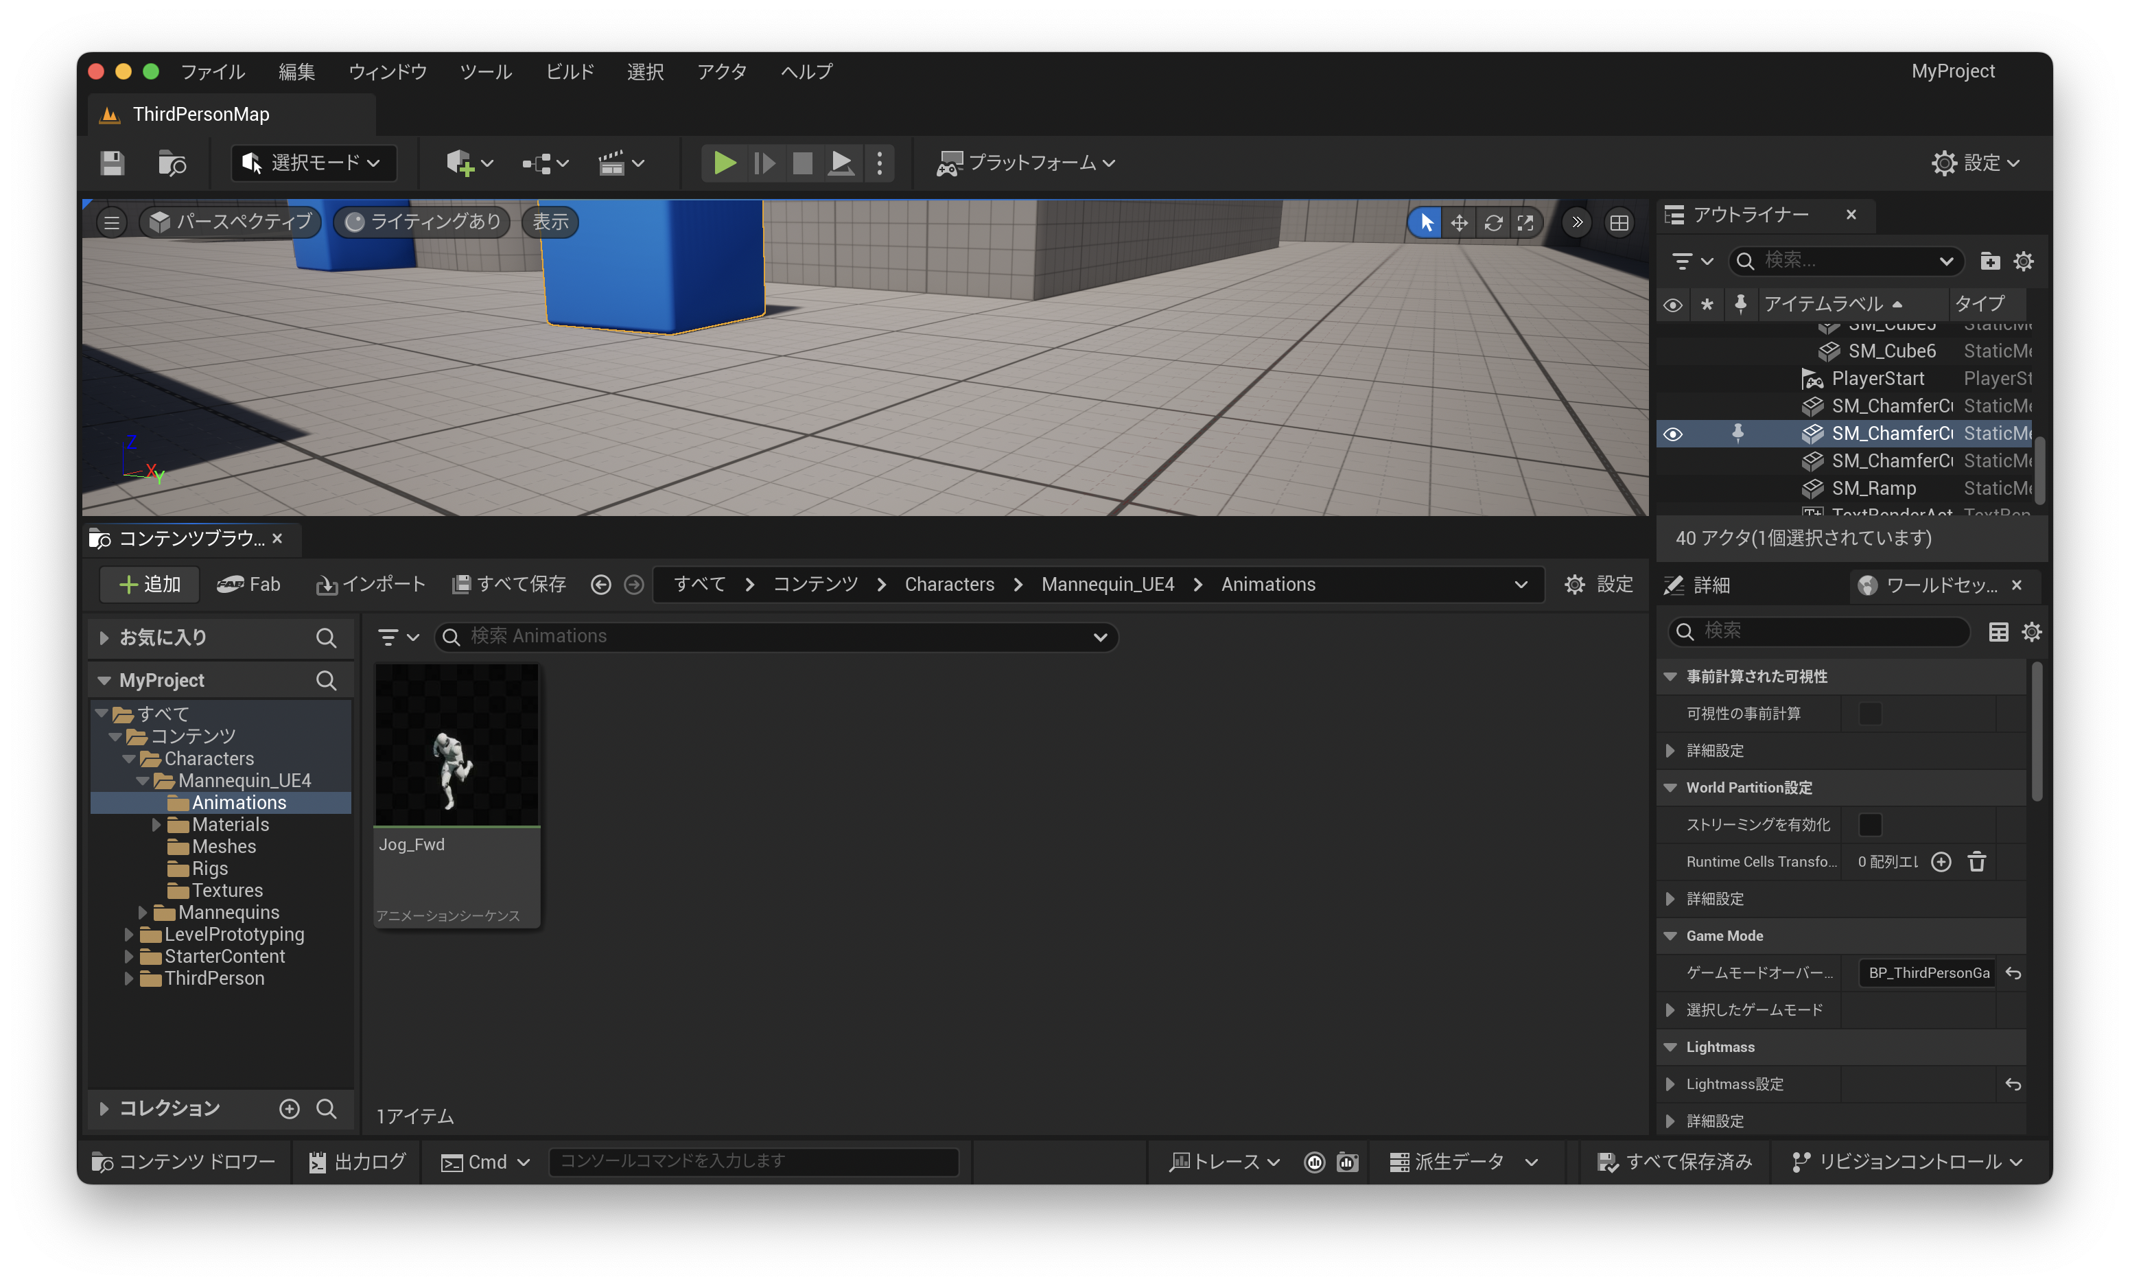Viewport: 2130px width, 1286px height.
Task: Click the Outliner visibility column header eye
Action: (1673, 304)
